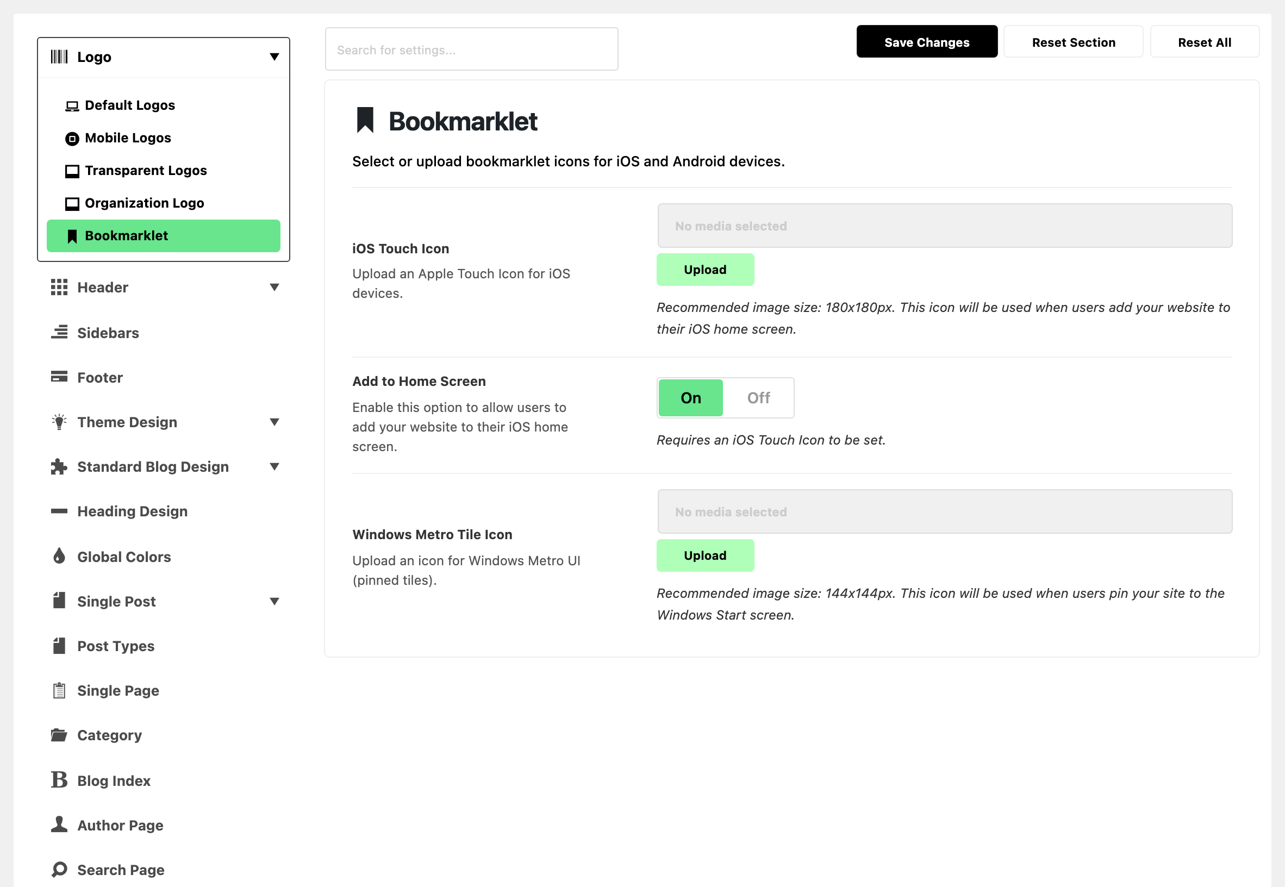Click the Author Page user icon
Viewport: 1285px width, 887px height.
coord(59,824)
